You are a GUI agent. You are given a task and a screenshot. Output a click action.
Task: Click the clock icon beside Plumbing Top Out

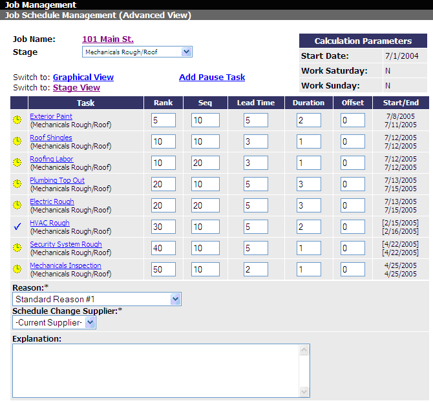pos(17,184)
